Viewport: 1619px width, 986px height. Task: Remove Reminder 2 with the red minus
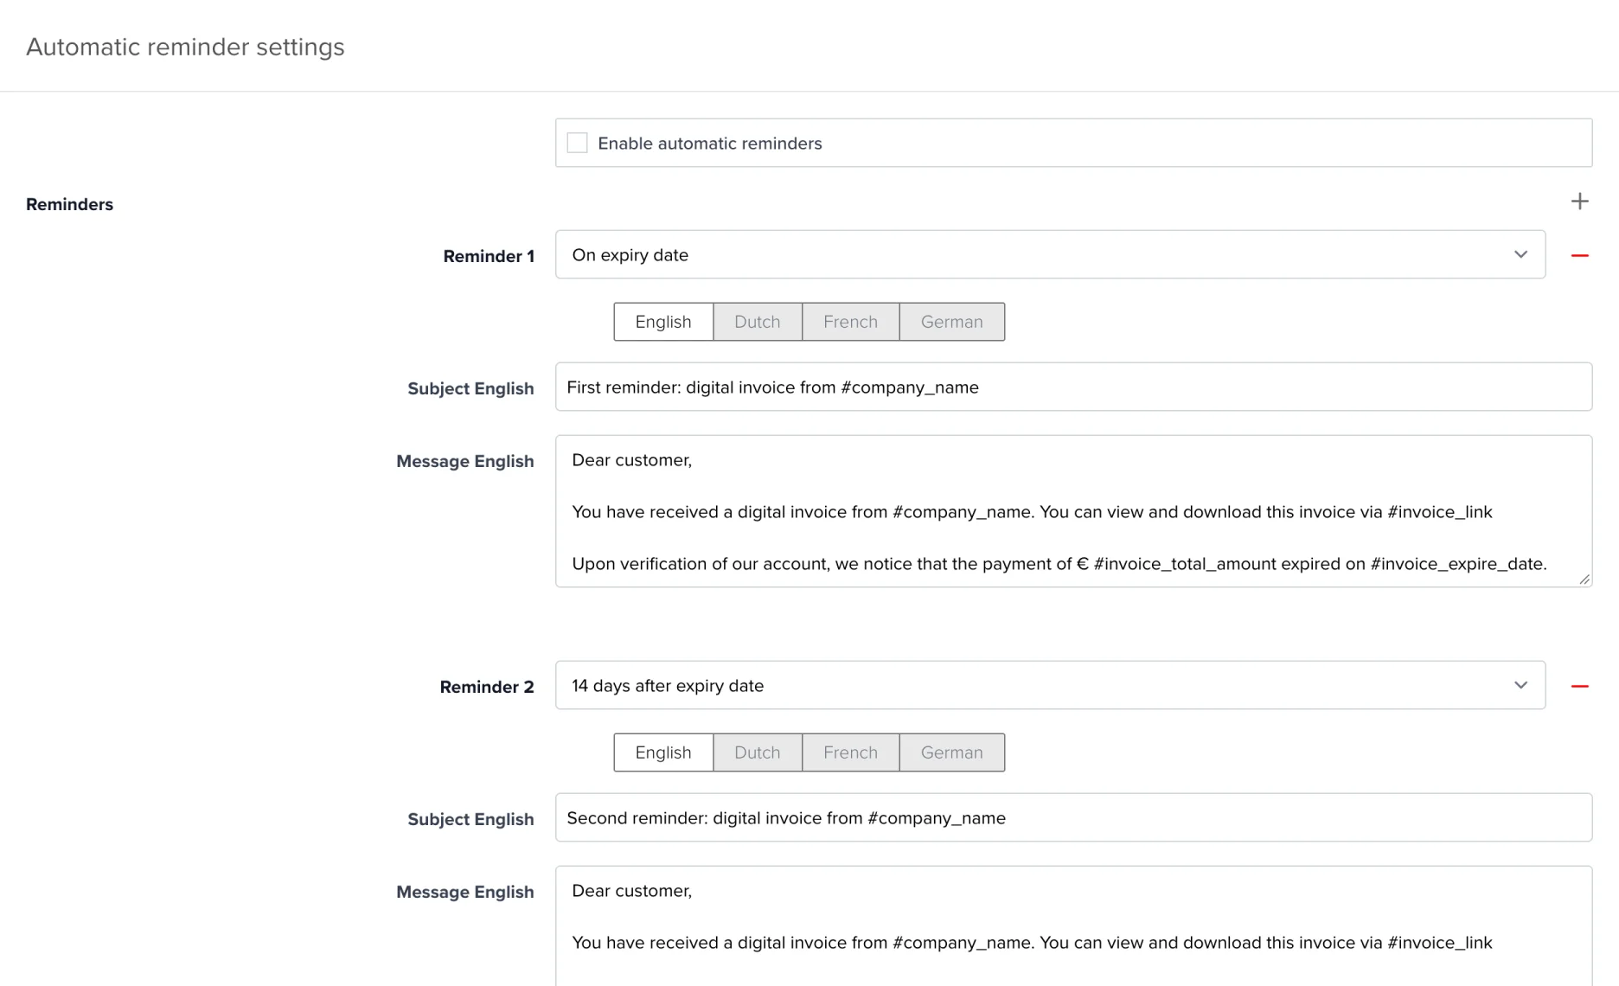[1579, 686]
